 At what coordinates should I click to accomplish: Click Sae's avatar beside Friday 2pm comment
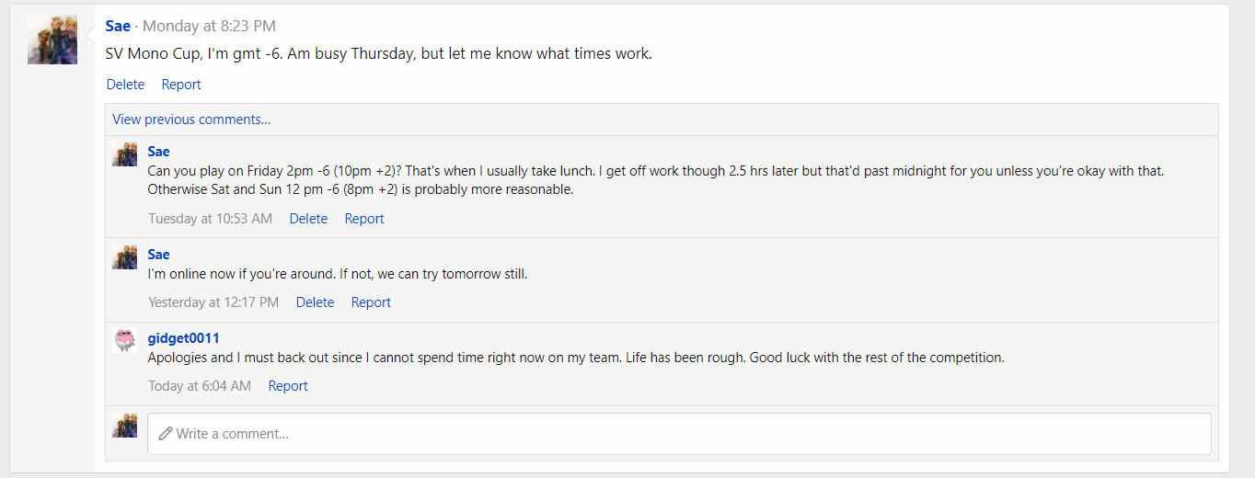125,154
